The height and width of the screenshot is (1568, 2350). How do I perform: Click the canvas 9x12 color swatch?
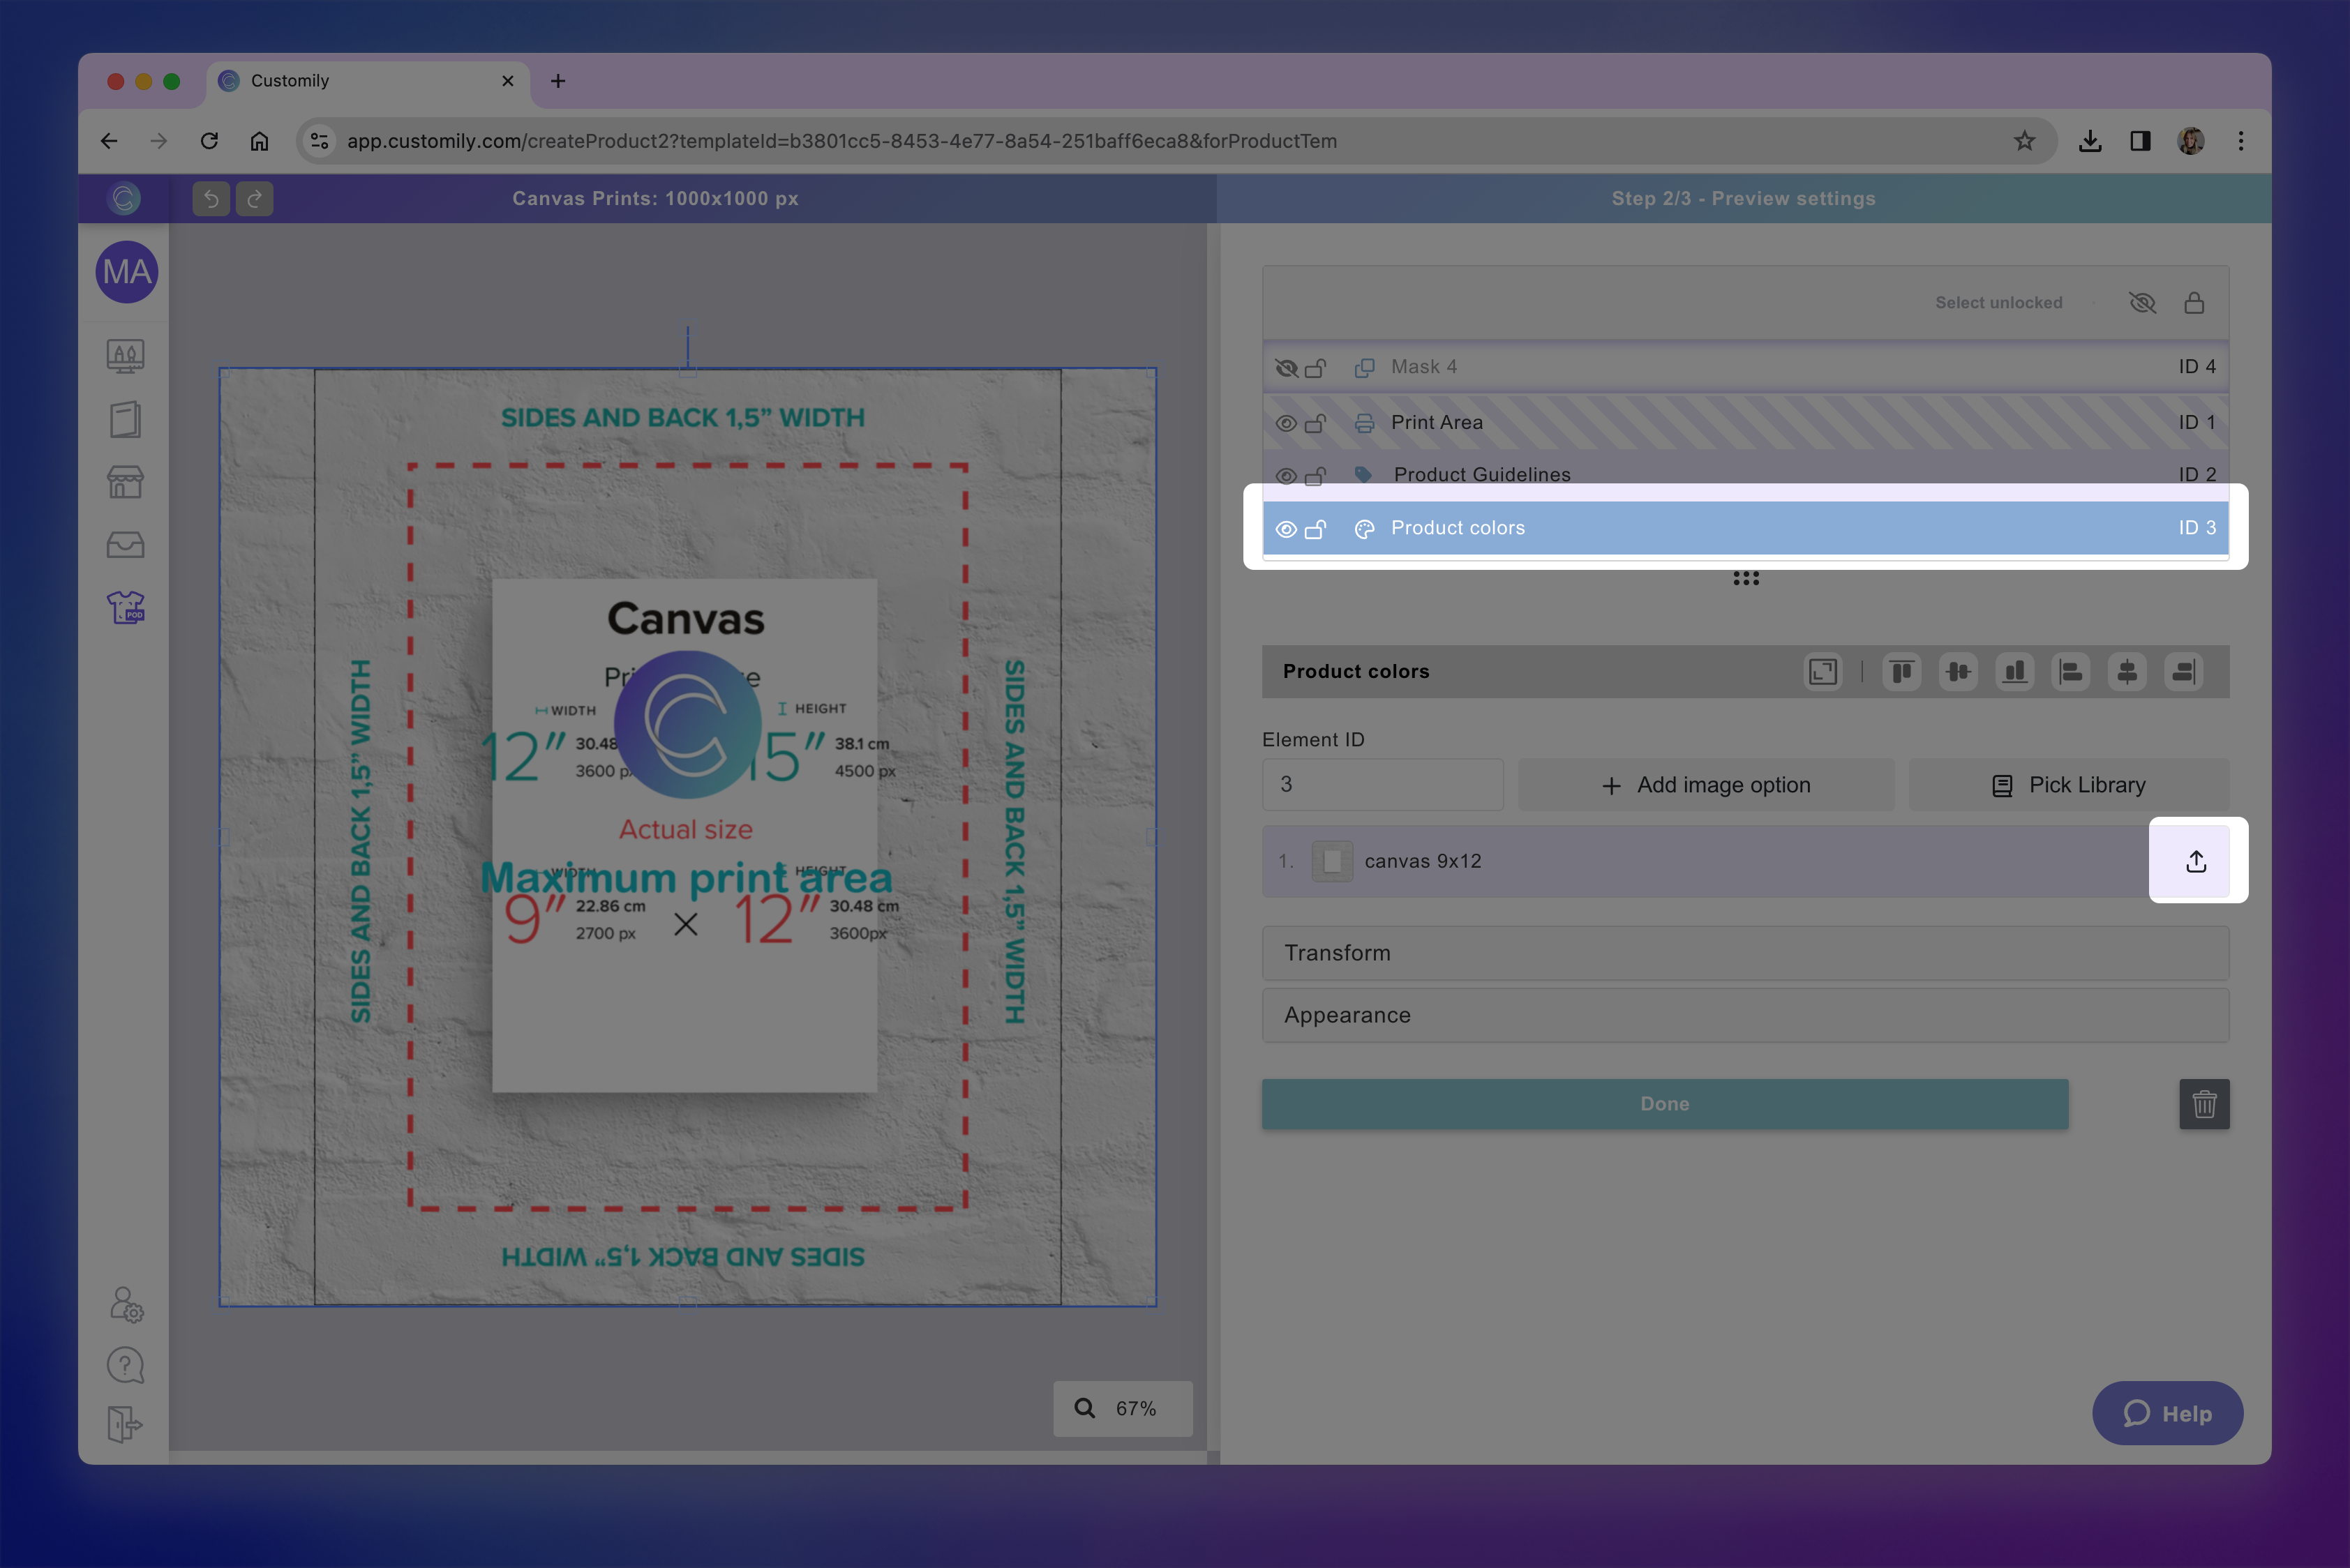1331,861
